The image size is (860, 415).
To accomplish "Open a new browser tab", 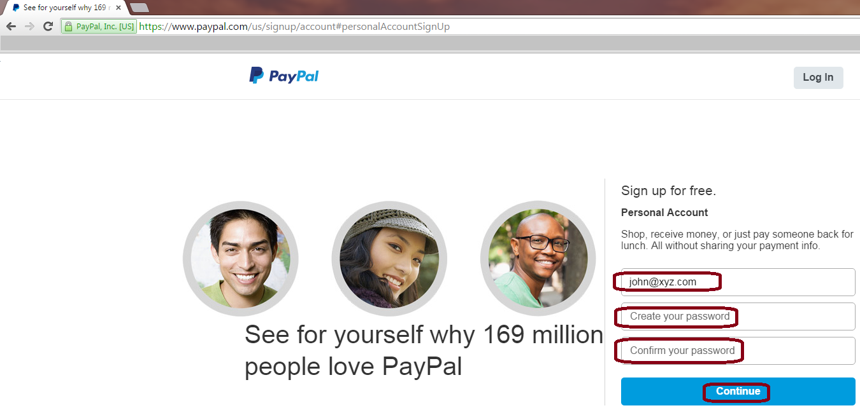I will [x=139, y=8].
